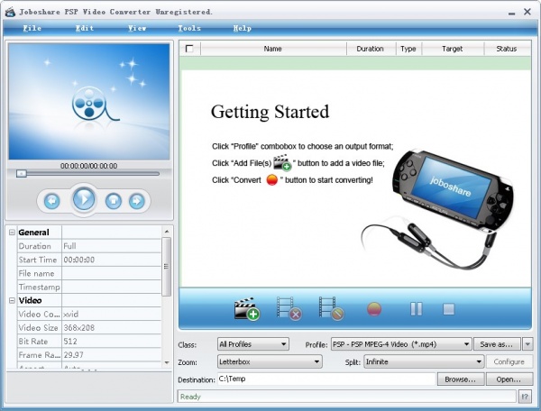
Task: Open the Zoom dropdown showing Letterbox
Action: pyautogui.click(x=270, y=361)
